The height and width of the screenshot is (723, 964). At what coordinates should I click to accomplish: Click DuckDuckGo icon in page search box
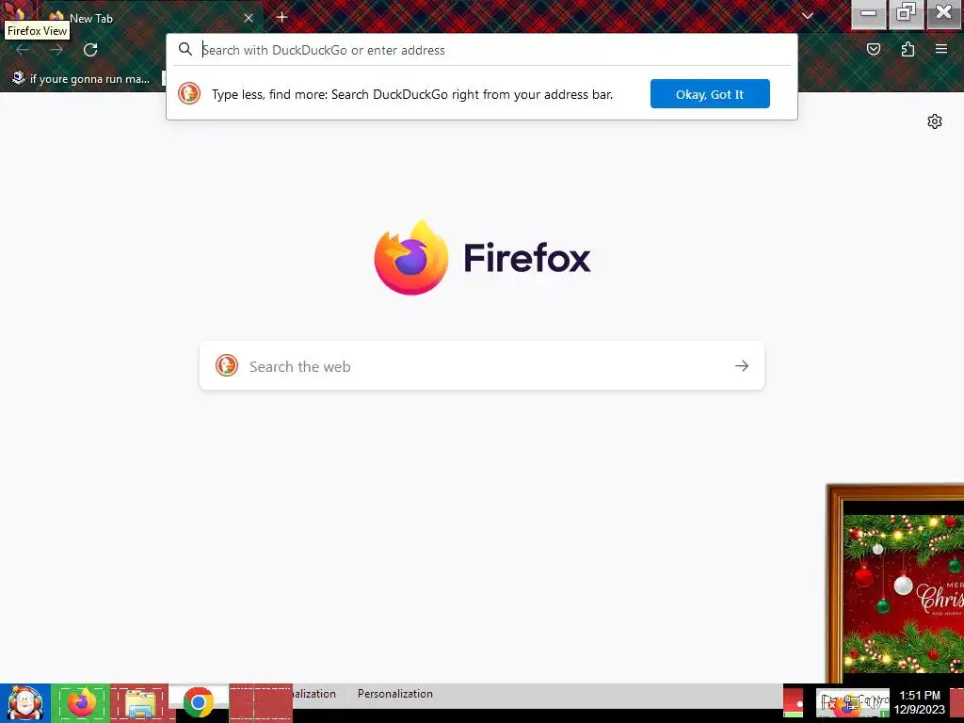(x=226, y=365)
